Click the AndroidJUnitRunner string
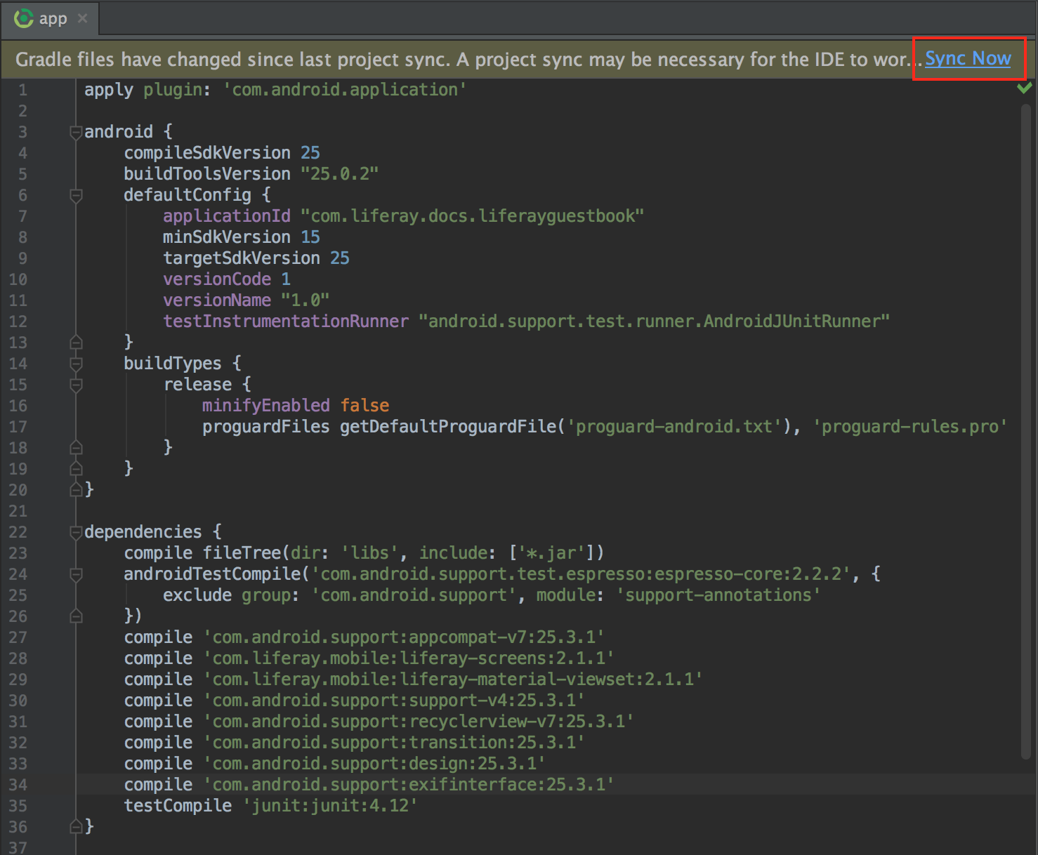Screen dimensions: 1038x855 [654, 322]
